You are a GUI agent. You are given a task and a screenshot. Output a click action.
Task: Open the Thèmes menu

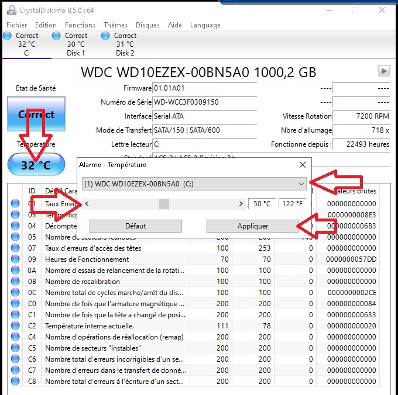(x=115, y=25)
